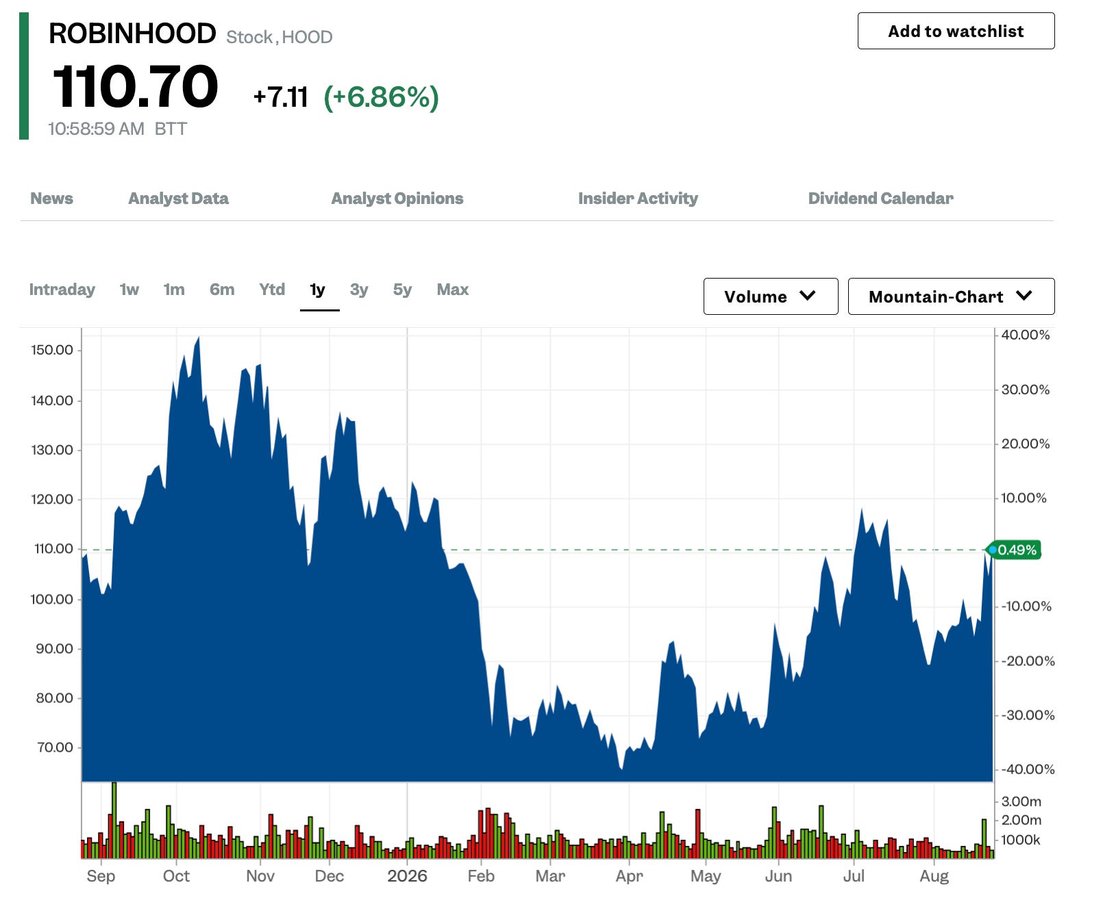The image size is (1103, 898).
Task: Open the Volume indicator dropdown
Action: 771,296
